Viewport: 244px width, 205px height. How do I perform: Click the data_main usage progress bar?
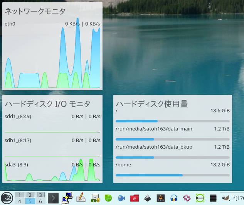pyautogui.click(x=173, y=139)
